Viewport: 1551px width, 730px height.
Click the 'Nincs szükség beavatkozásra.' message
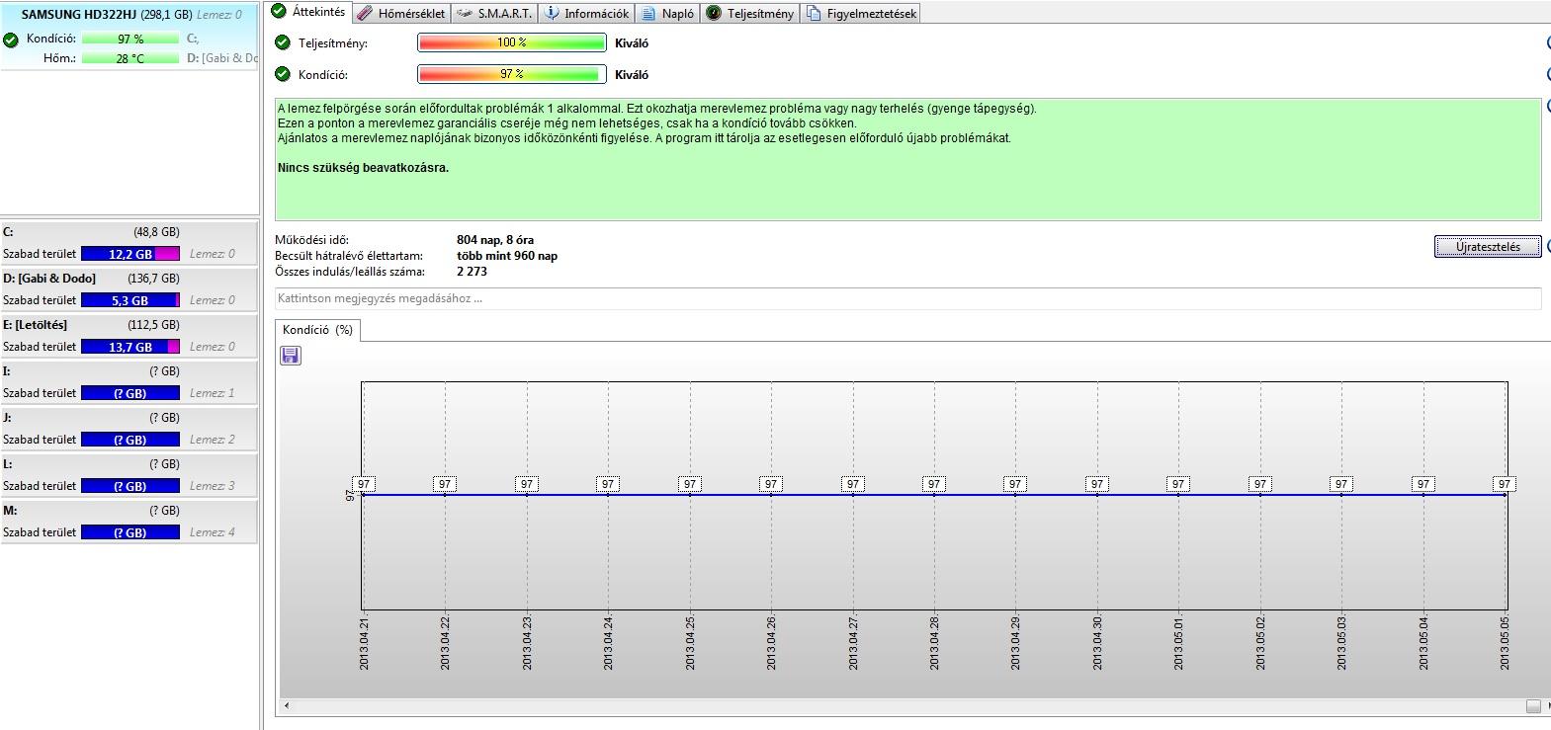[363, 168]
